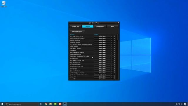
Task: Click the Authorize Plug-ins button
Action: (x=77, y=32)
